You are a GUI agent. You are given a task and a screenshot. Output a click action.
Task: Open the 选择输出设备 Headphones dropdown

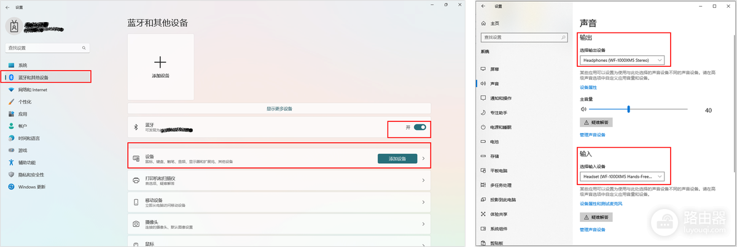[622, 60]
